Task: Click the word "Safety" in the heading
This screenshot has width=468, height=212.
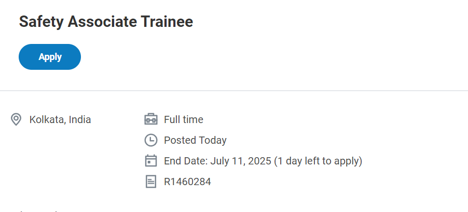Action: point(41,22)
